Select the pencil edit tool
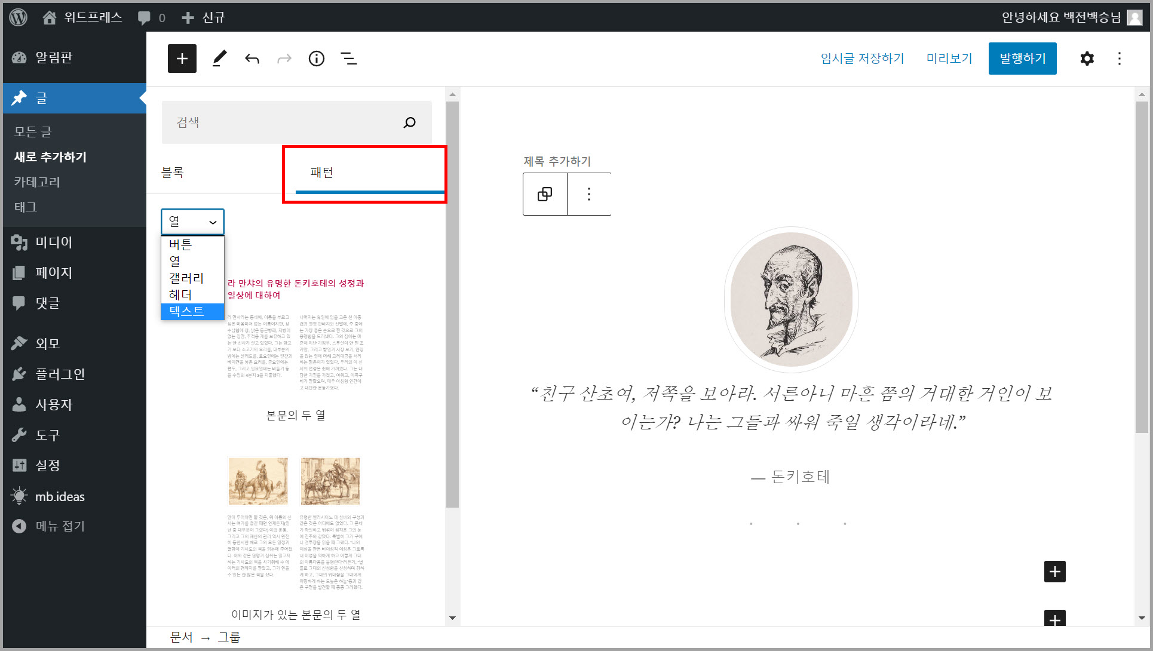 [219, 59]
